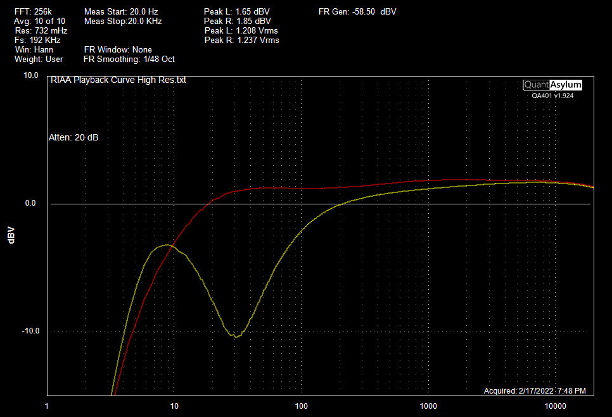
Task: Click the yellow trace's peak near 9 Hz
Action: tap(167, 245)
